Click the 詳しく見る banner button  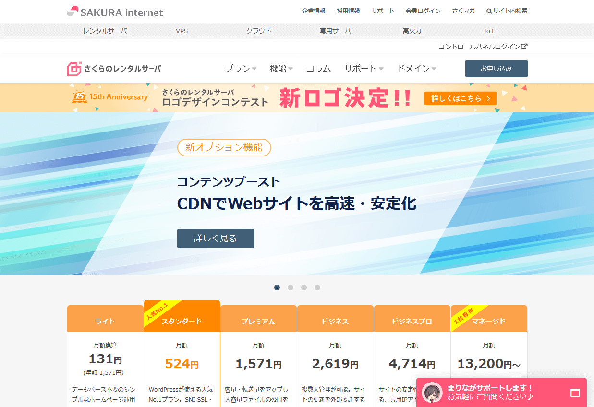[215, 239]
